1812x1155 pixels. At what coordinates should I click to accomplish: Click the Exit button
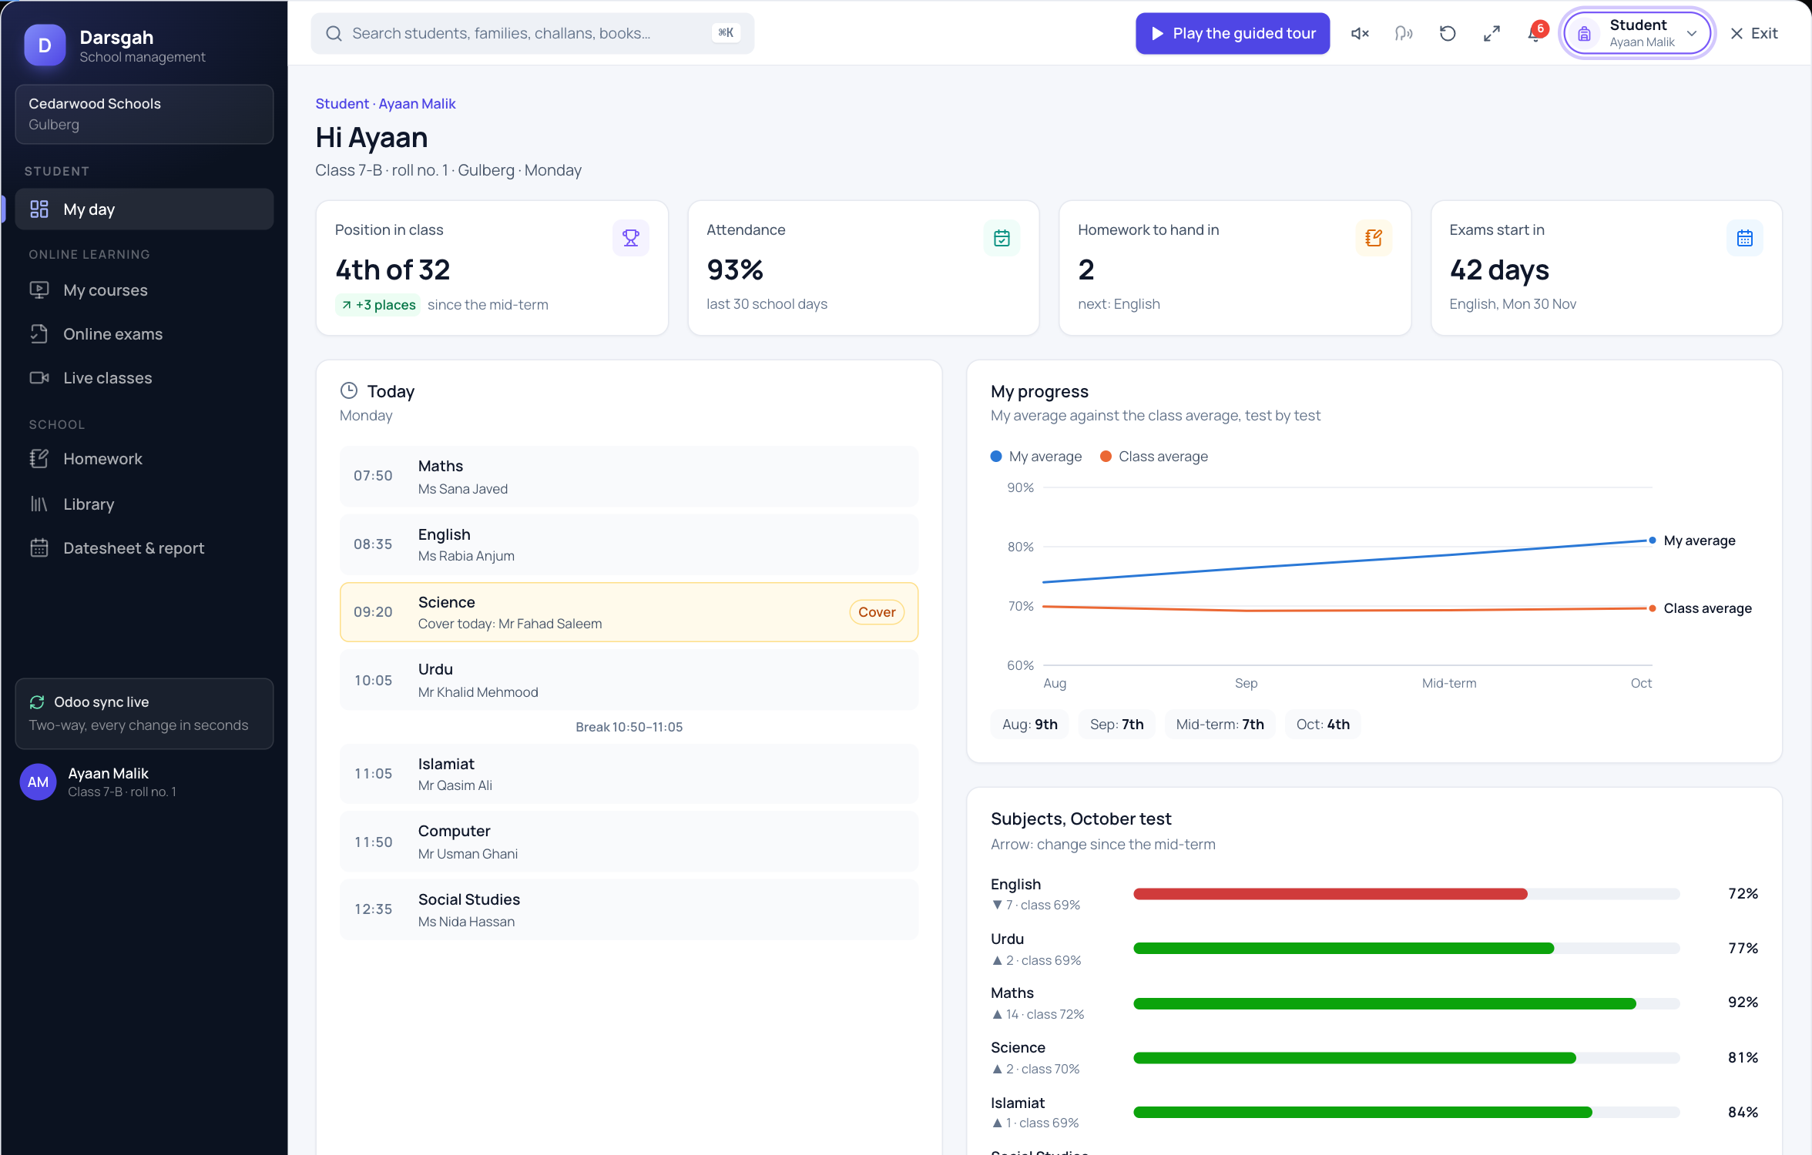coord(1754,33)
